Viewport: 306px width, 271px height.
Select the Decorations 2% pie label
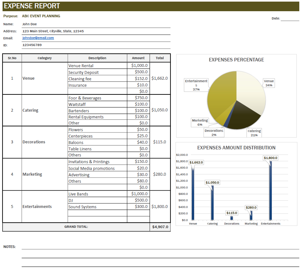point(214,132)
